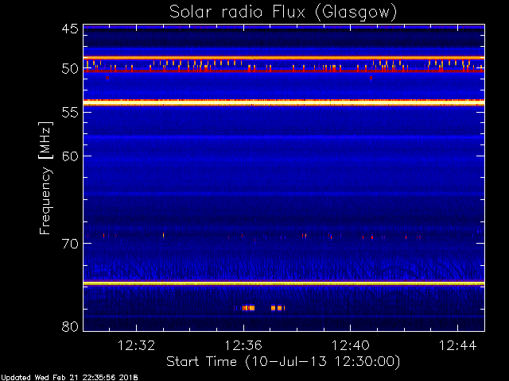The height and width of the screenshot is (381, 509).
Task: Click the "Updated Wed Feb 21 22:35:58 2018" text
Action: 69,378
